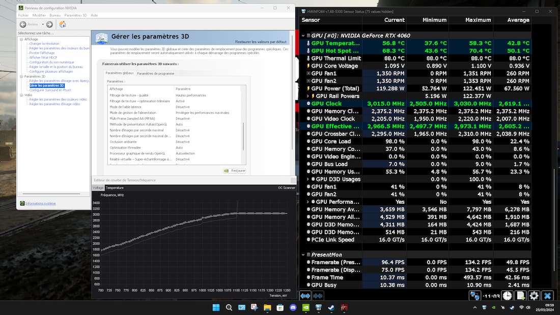Expand GPU D3D Usages row
Image resolution: width=560 pixels, height=315 pixels.
[308, 179]
